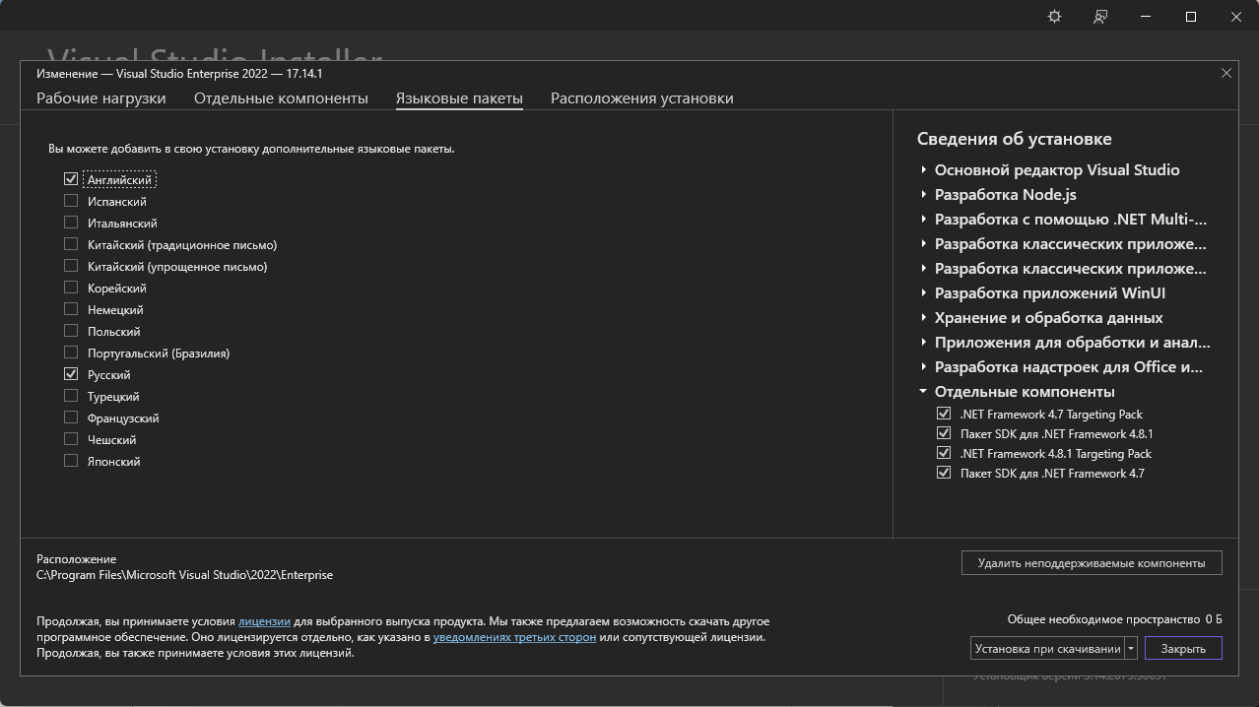The height and width of the screenshot is (707, 1259).
Task: Enable the Немецкий language pack checkbox
Action: click(x=71, y=309)
